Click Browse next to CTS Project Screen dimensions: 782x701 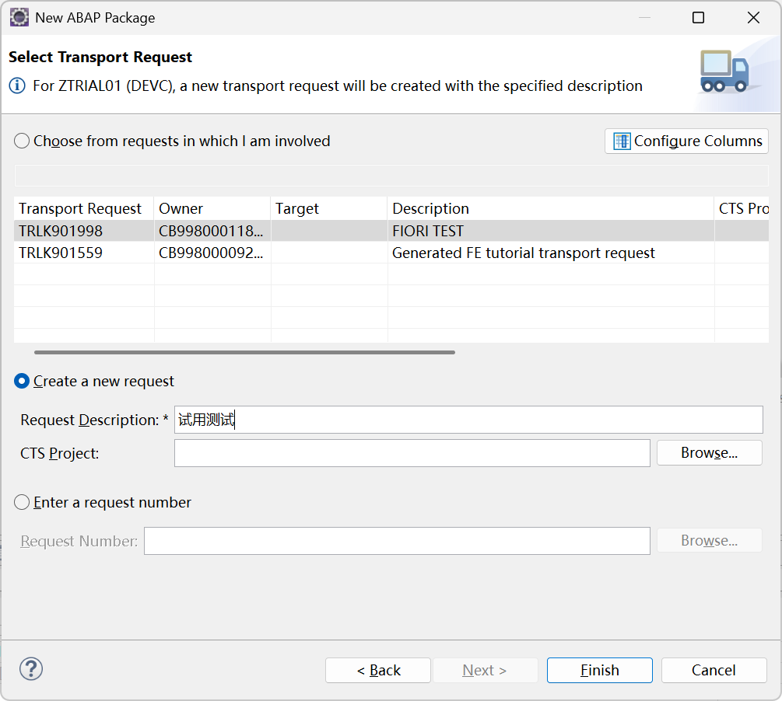(709, 452)
